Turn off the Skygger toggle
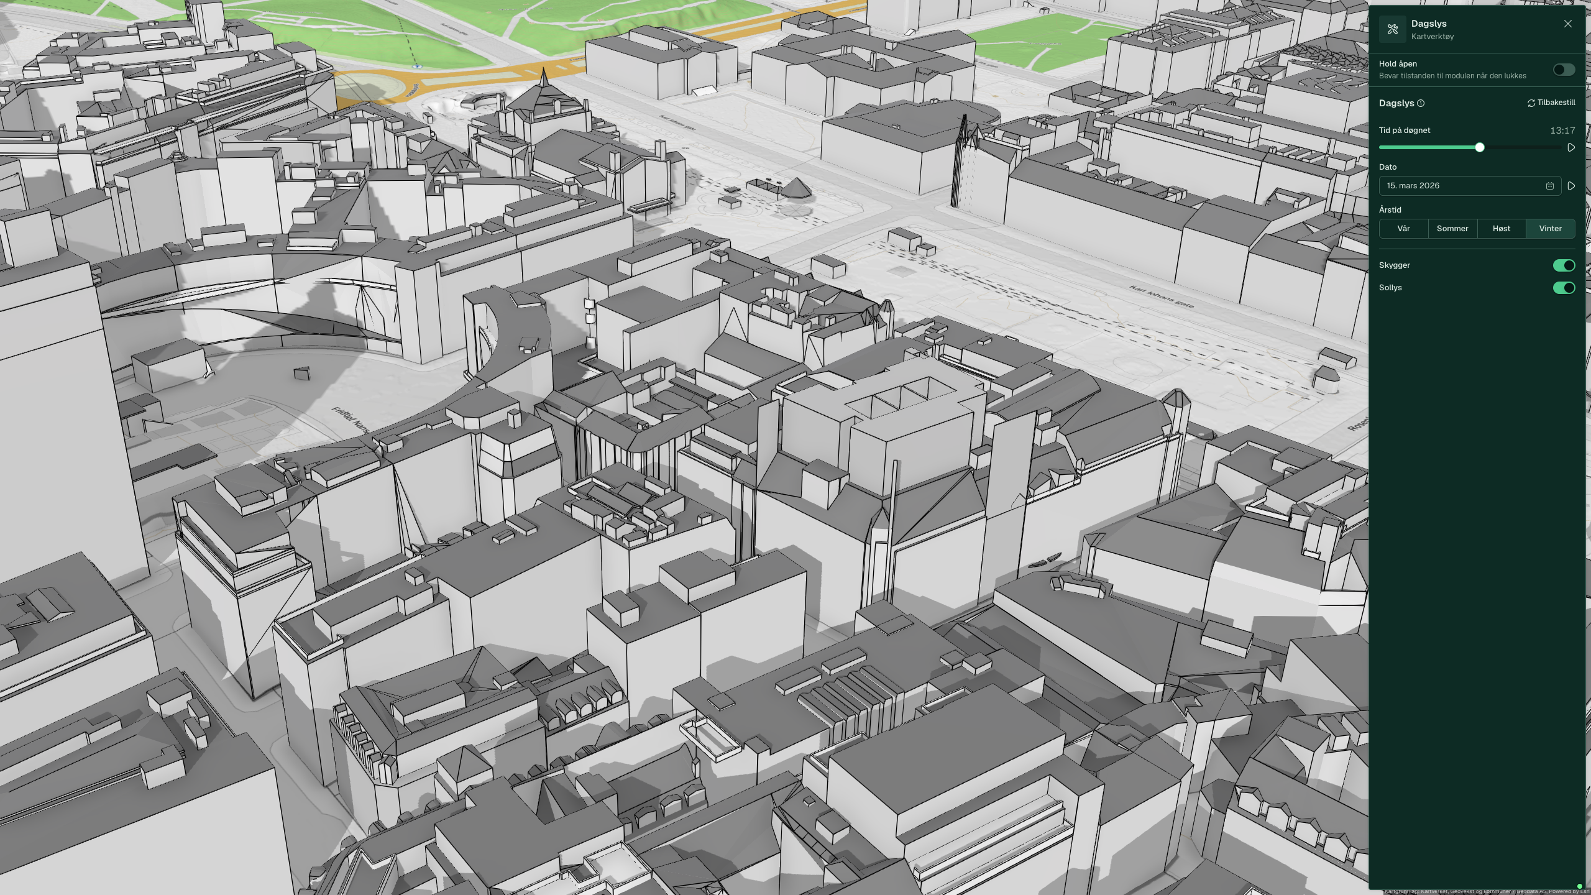 pyautogui.click(x=1564, y=265)
